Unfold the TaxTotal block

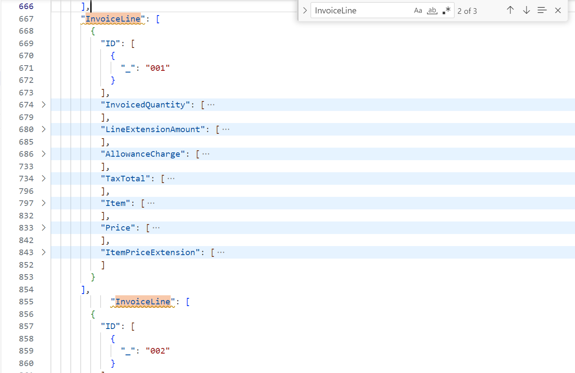tap(44, 178)
